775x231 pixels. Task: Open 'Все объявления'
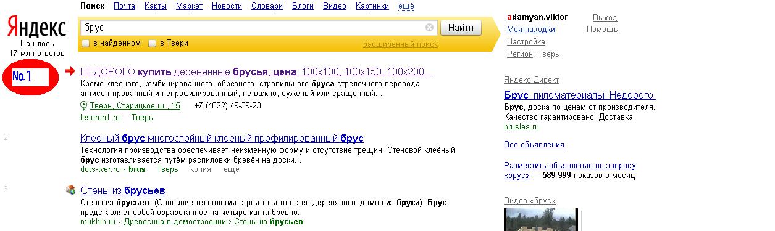click(534, 145)
